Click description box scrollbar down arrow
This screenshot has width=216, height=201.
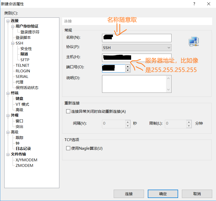pos(168,90)
